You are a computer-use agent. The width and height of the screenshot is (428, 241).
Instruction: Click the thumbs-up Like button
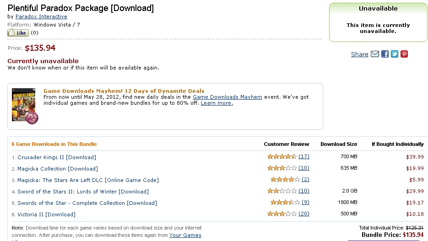(x=18, y=33)
